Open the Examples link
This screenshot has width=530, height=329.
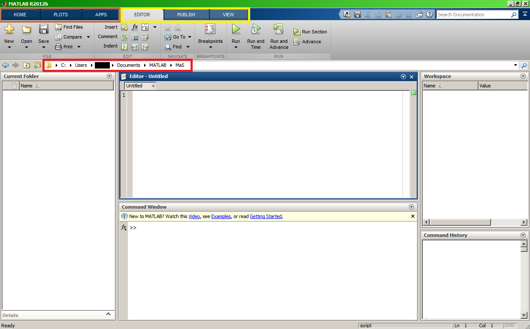coord(221,216)
